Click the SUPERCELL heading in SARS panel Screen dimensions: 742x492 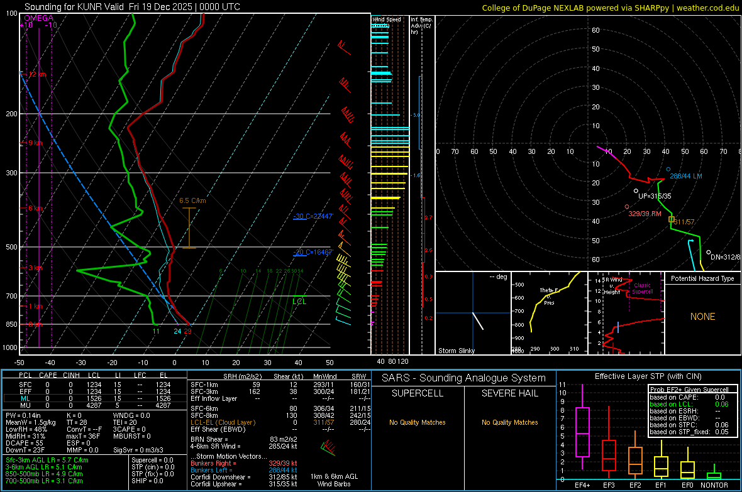(418, 393)
